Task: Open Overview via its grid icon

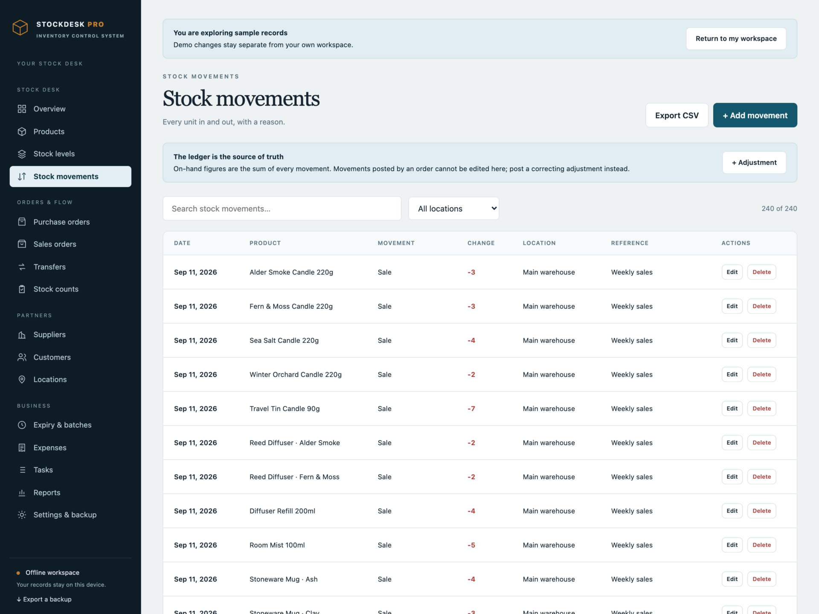Action: click(x=22, y=109)
